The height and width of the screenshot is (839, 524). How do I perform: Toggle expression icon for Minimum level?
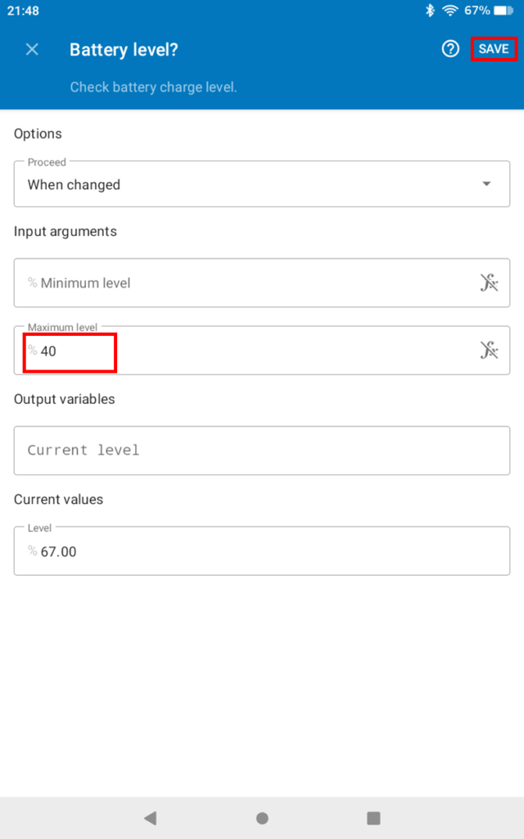(489, 283)
